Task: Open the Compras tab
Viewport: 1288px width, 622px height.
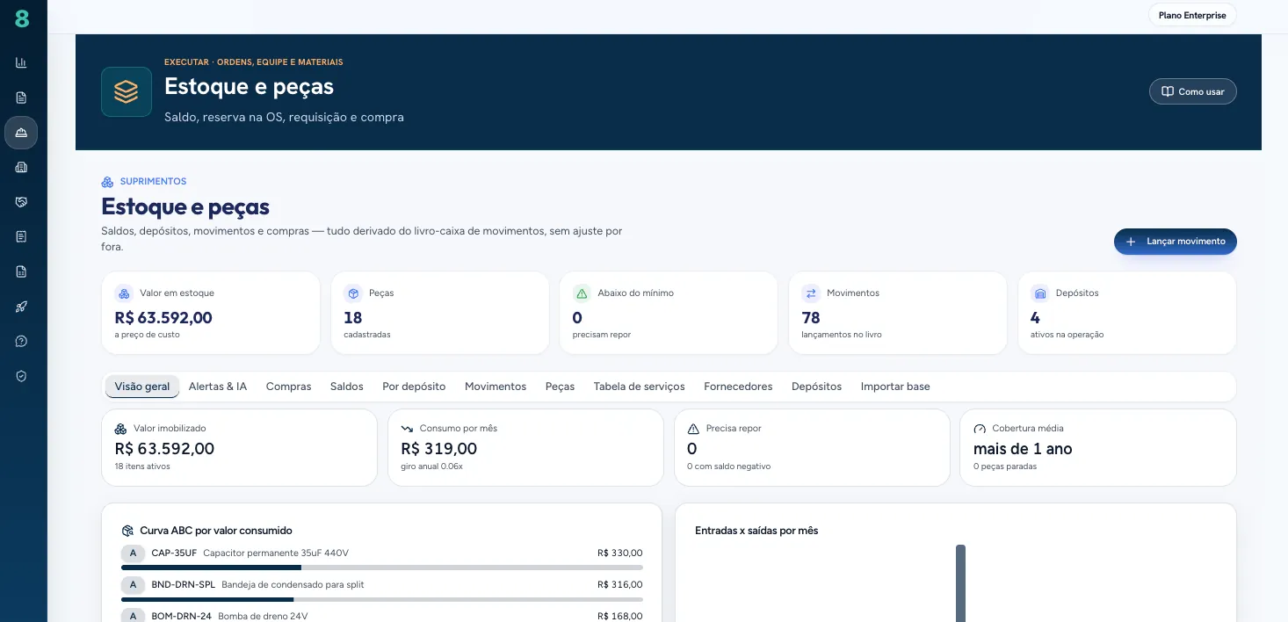Action: (288, 387)
